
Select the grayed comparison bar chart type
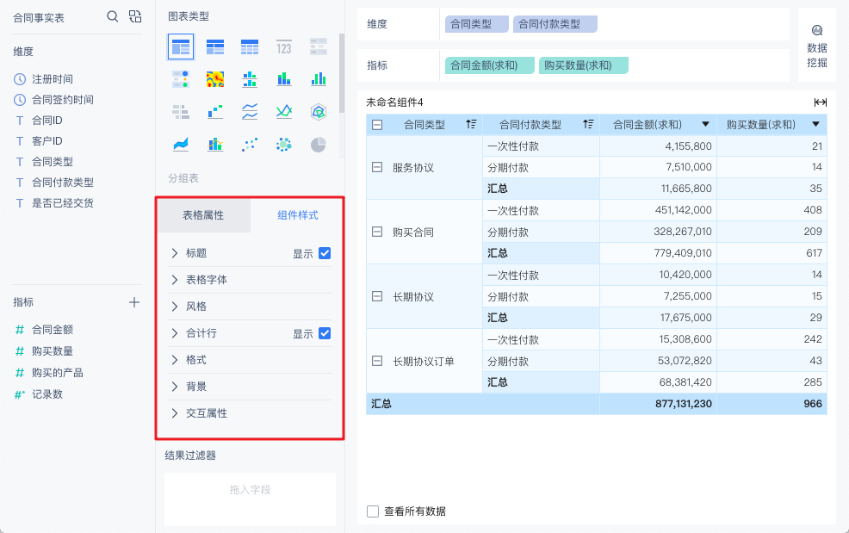pyautogui.click(x=181, y=112)
